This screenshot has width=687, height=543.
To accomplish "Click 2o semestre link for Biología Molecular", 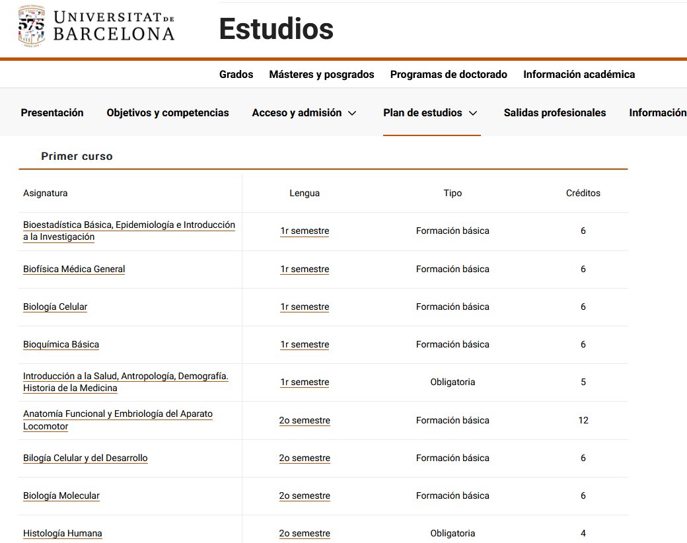I will [305, 495].
